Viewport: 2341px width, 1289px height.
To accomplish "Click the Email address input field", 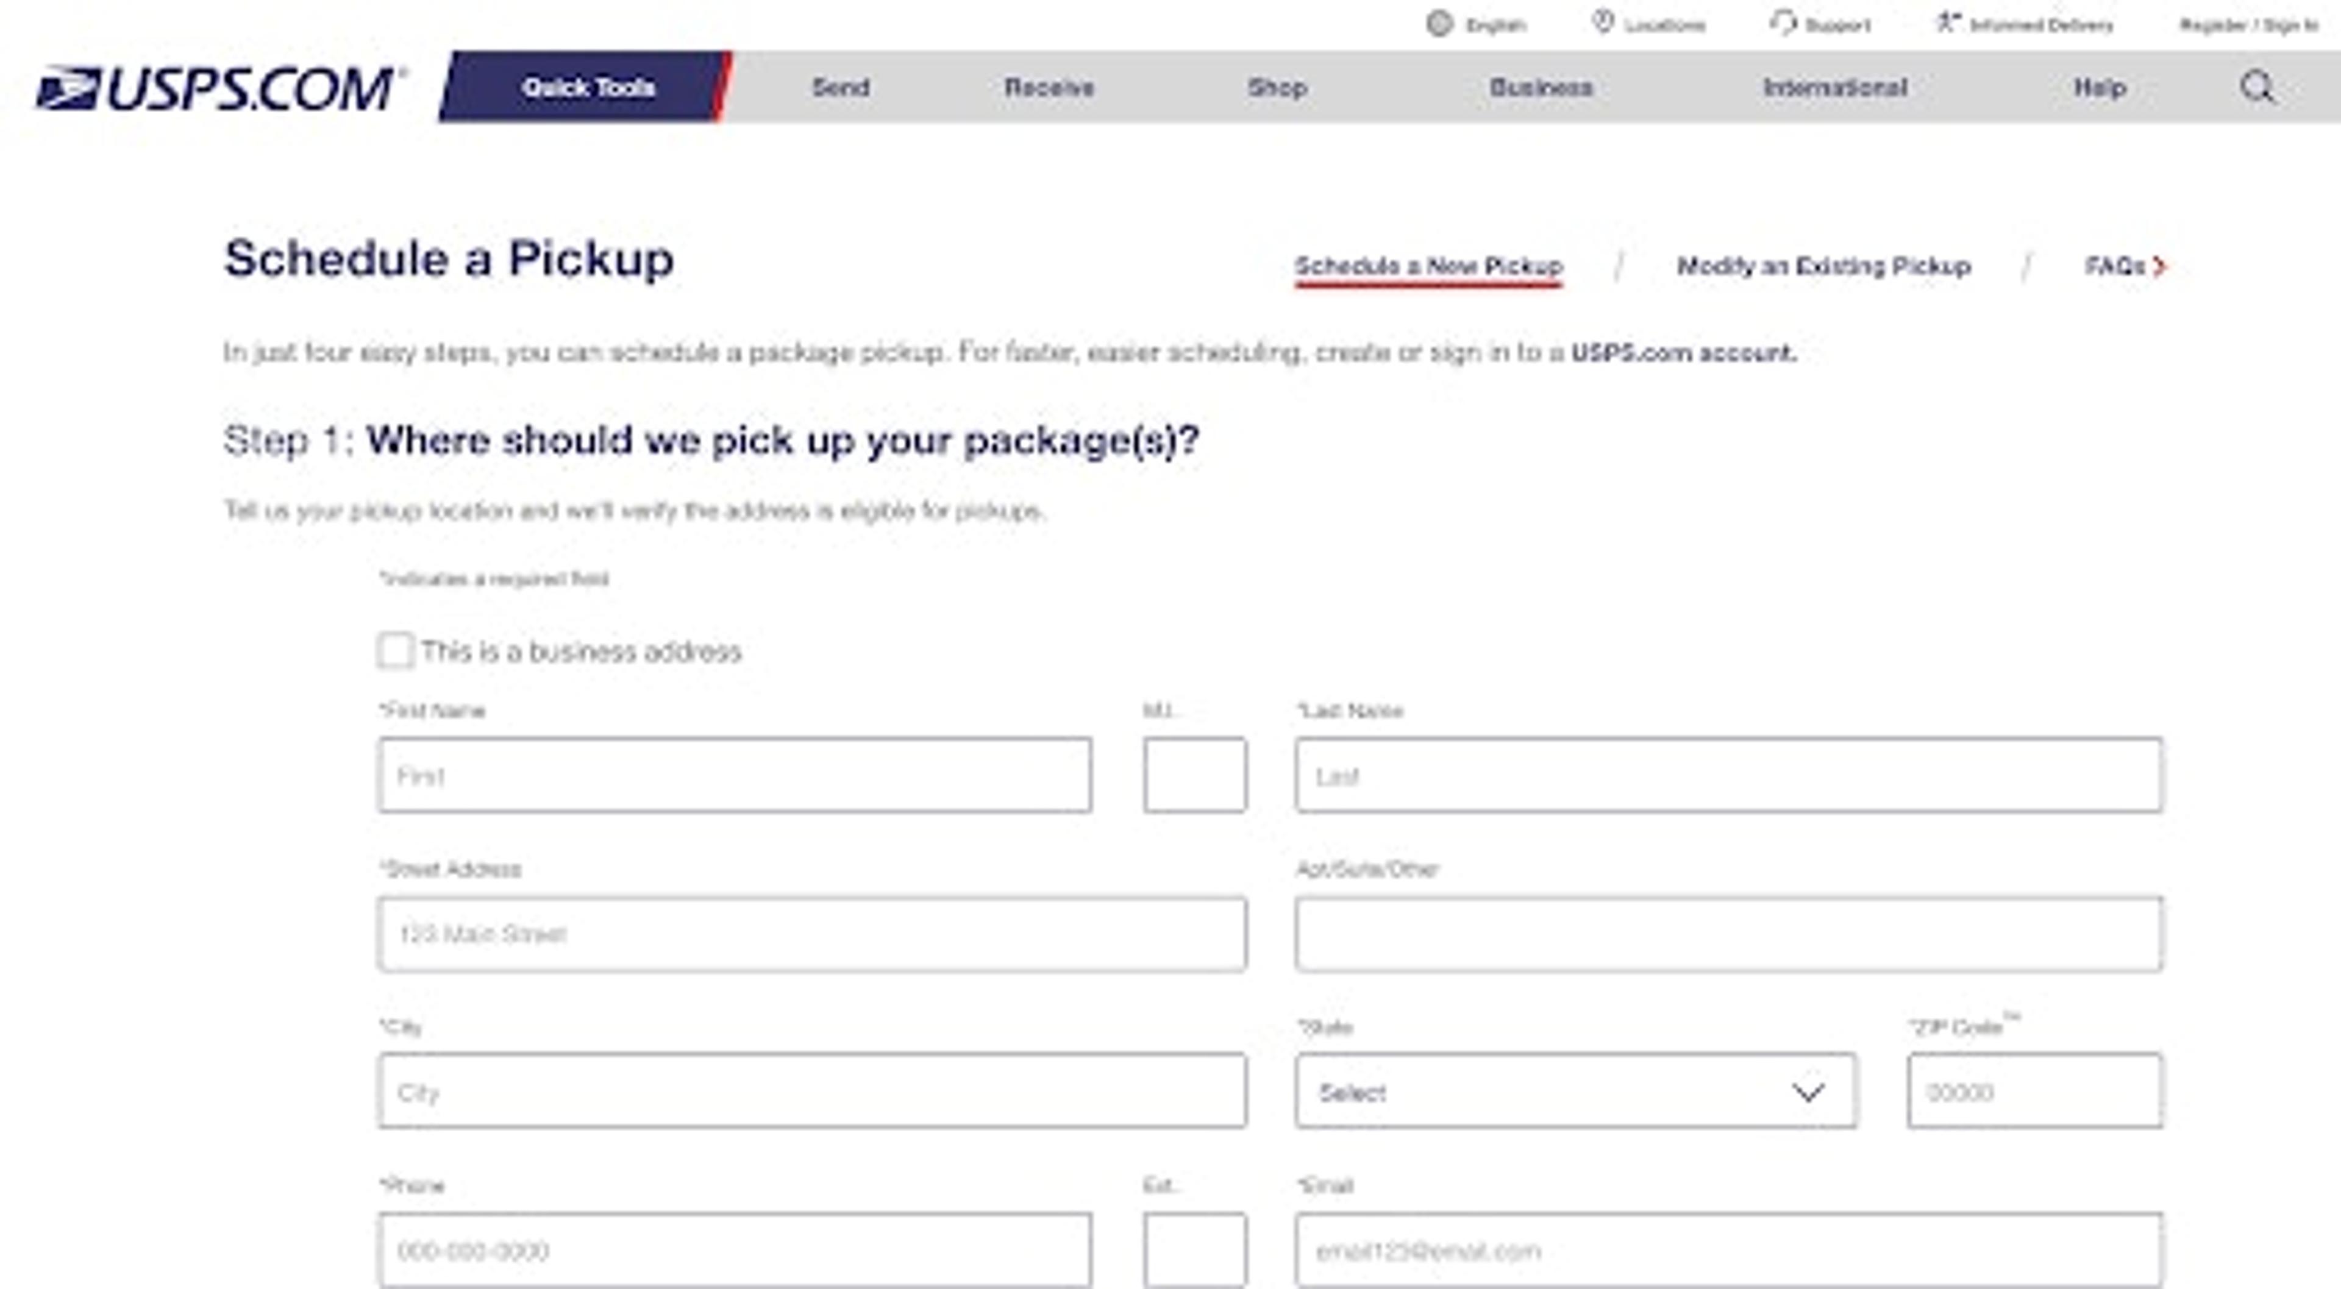I will pyautogui.click(x=1726, y=1249).
